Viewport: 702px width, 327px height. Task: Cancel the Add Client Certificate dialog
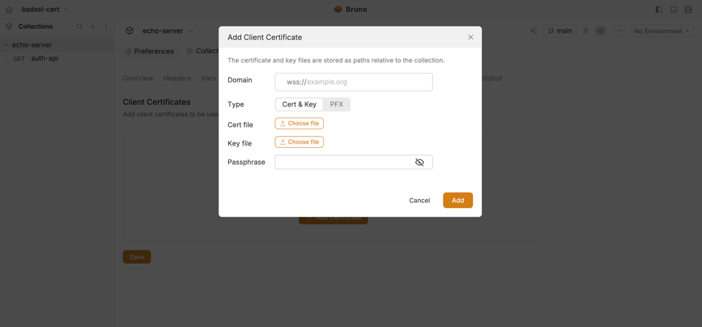click(x=419, y=201)
